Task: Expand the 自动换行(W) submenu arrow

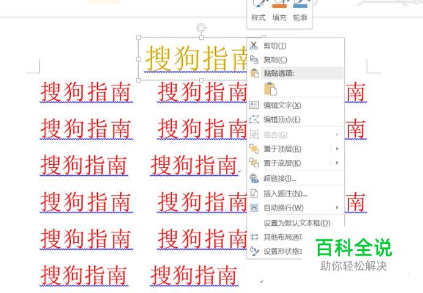Action: tap(337, 208)
